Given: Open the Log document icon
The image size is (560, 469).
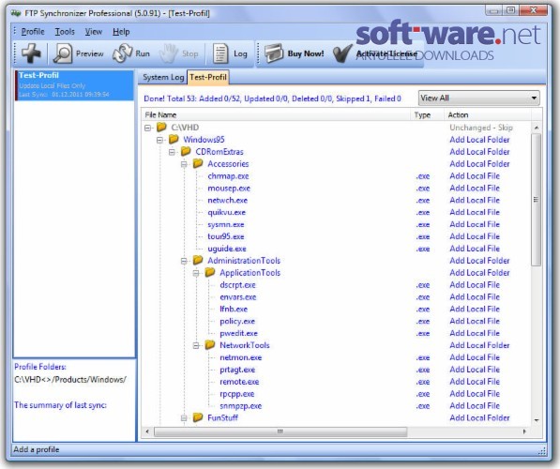Looking at the screenshot, I should point(220,53).
